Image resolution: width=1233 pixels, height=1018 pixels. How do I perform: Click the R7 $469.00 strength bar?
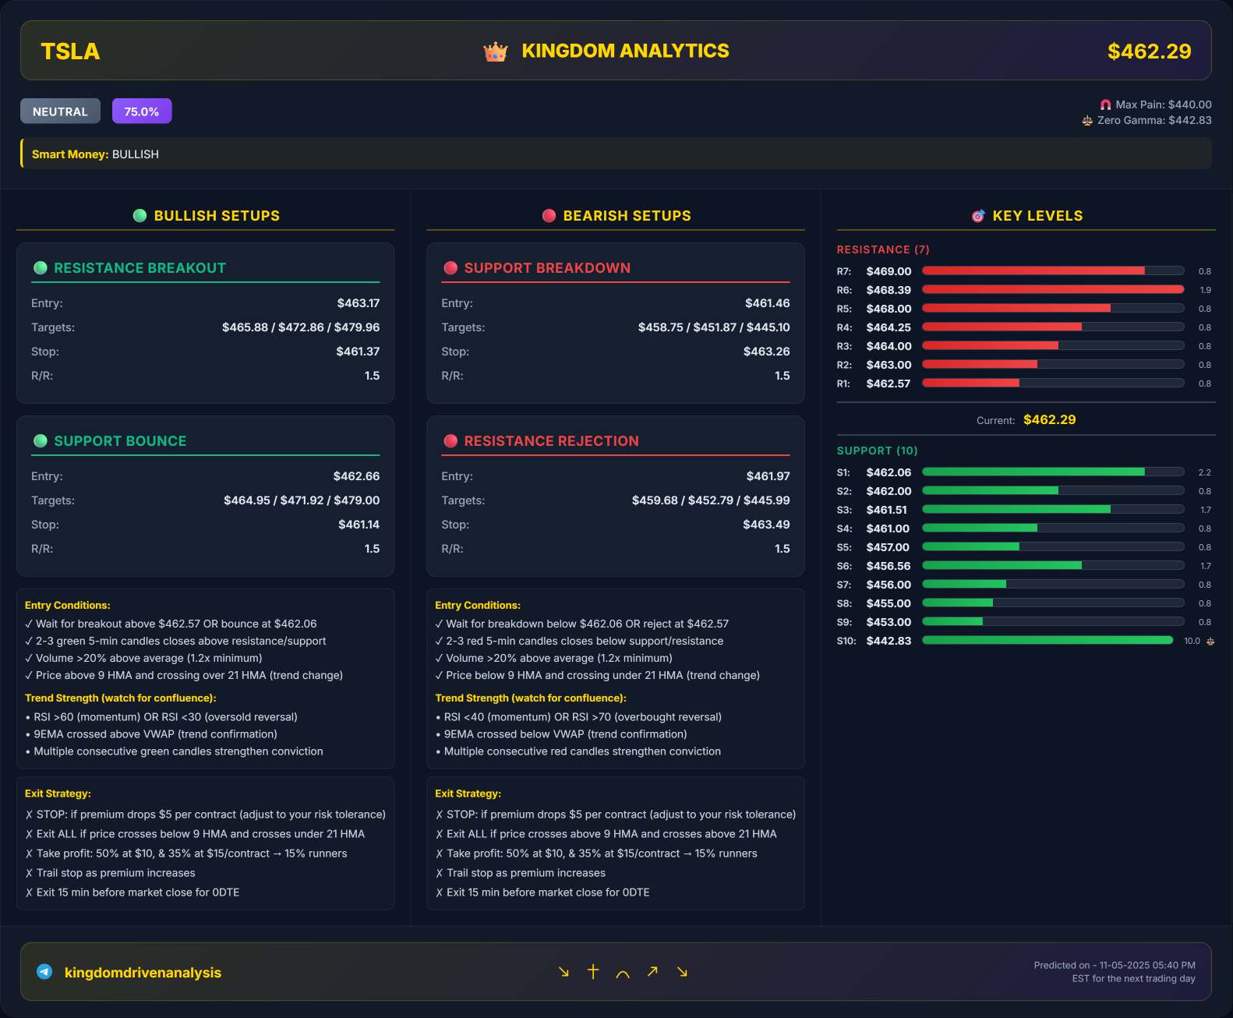pyautogui.click(x=1053, y=270)
